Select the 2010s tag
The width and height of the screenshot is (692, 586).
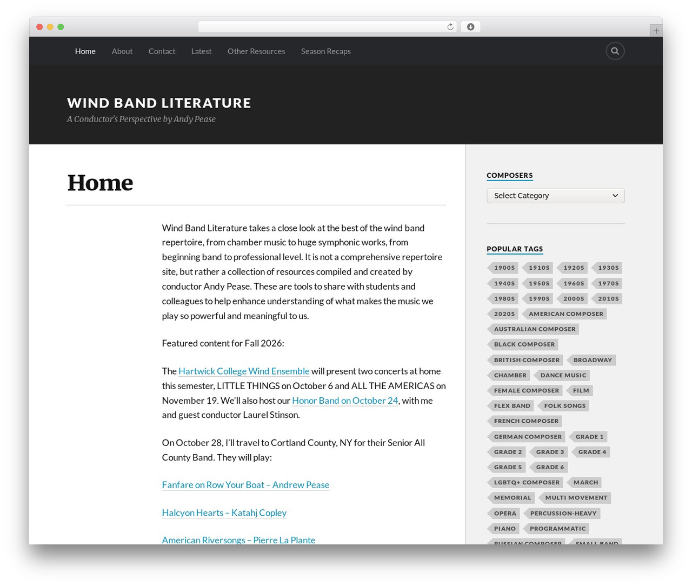click(607, 298)
